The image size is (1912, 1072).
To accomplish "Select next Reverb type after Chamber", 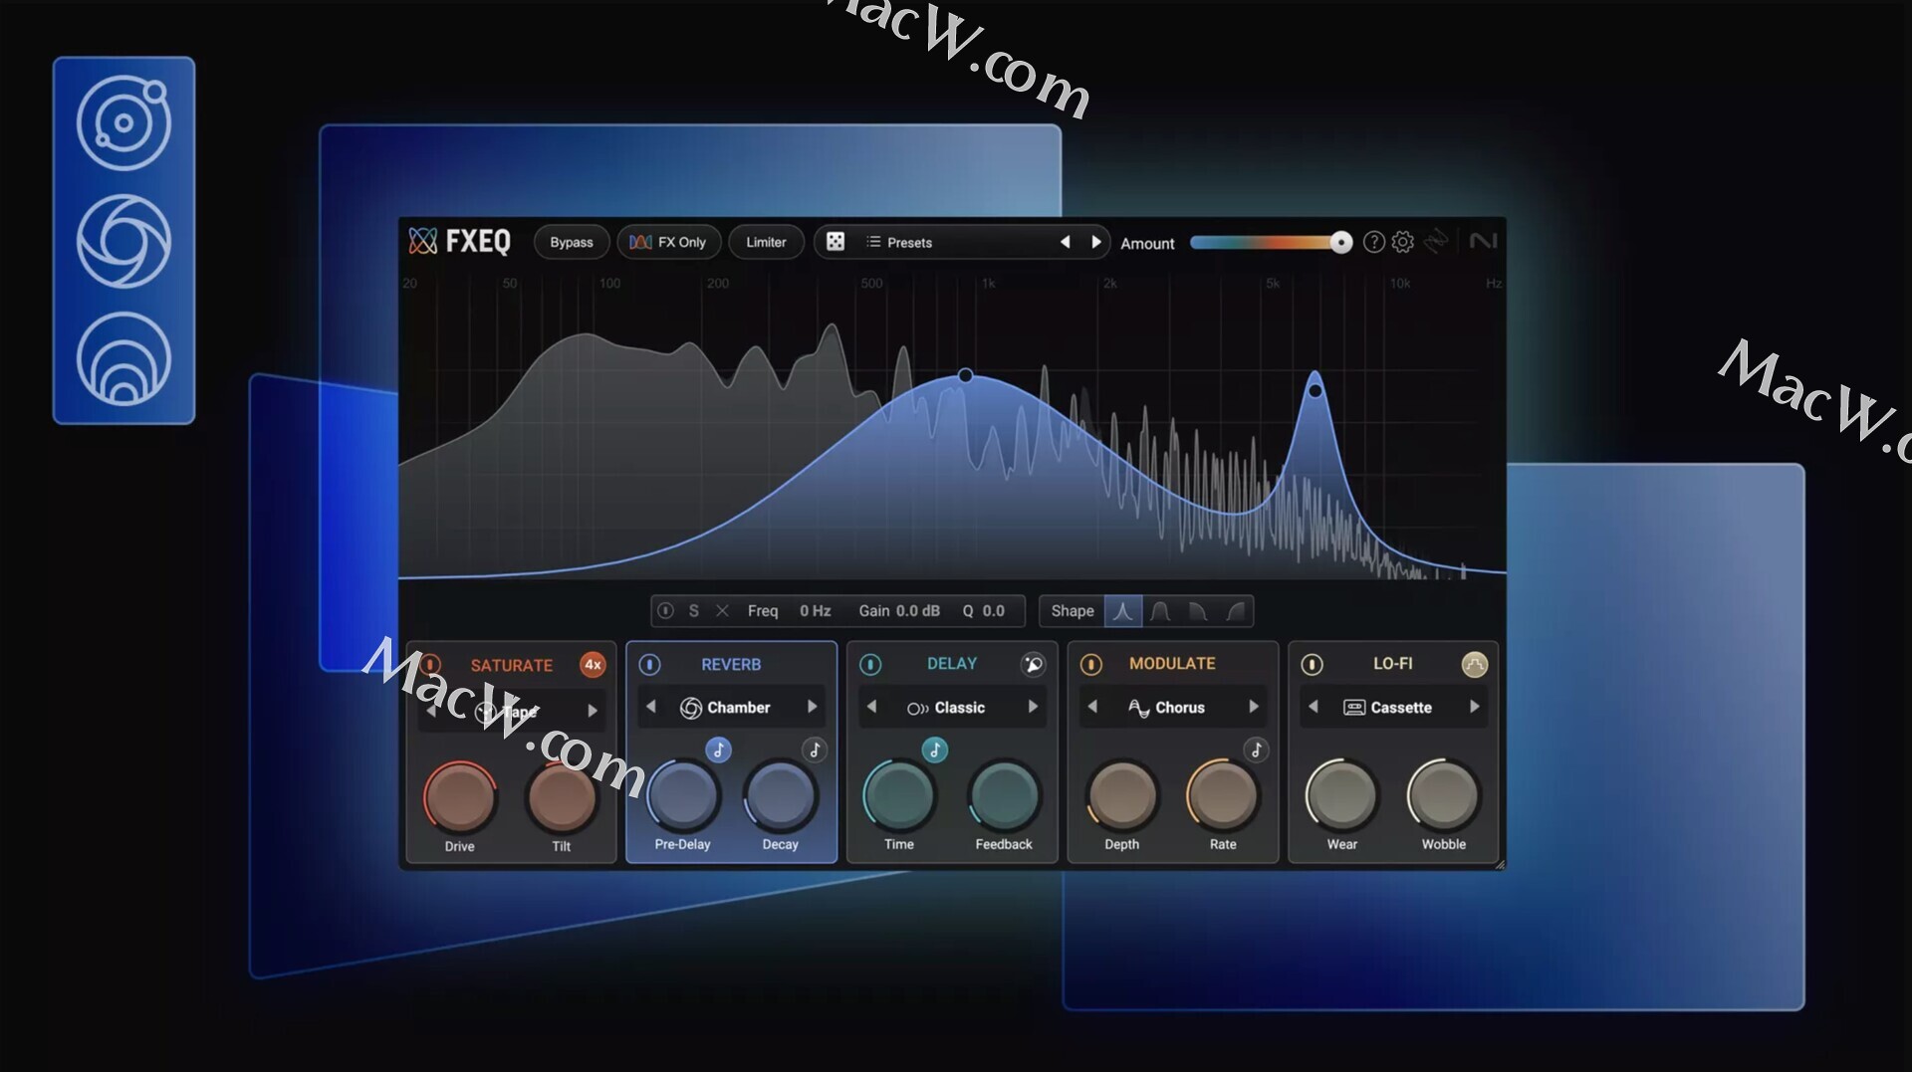I will pyautogui.click(x=813, y=707).
